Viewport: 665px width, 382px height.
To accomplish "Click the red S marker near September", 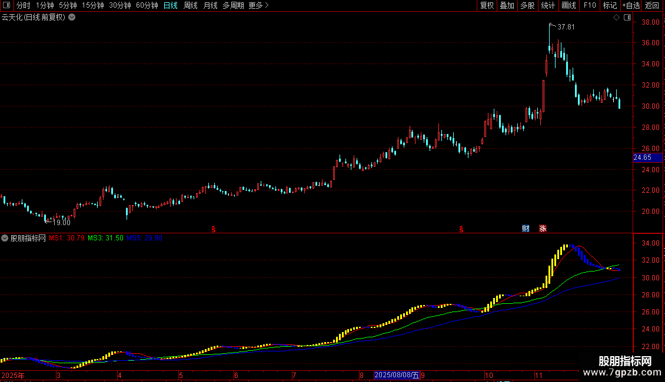I will [461, 229].
